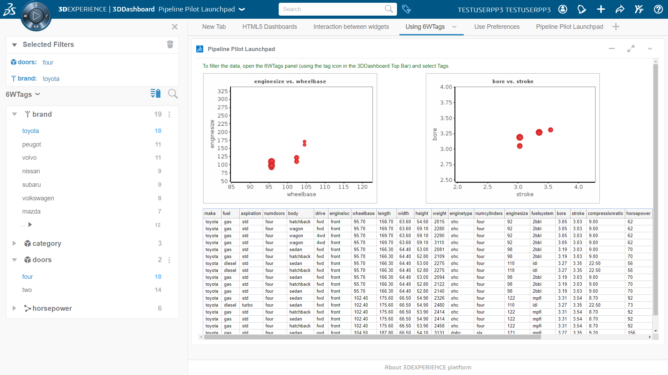
Task: Click the enginesize vs. wheelbase chart
Action: 290,138
